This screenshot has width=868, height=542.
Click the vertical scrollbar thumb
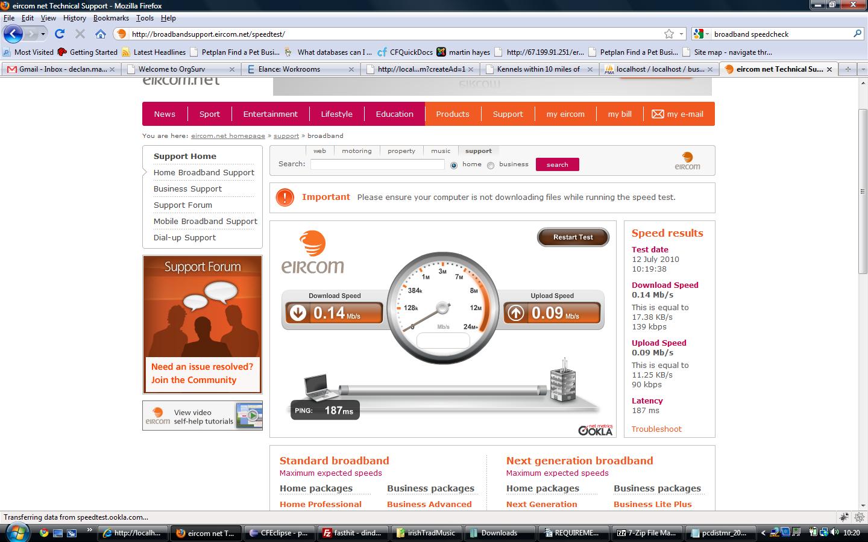pos(863,192)
